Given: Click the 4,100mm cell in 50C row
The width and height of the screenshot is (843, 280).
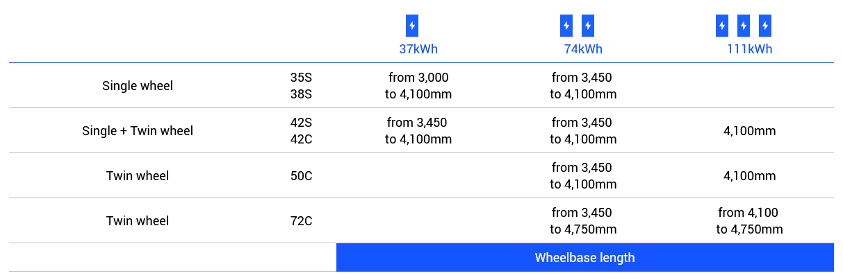Looking at the screenshot, I should [x=750, y=176].
